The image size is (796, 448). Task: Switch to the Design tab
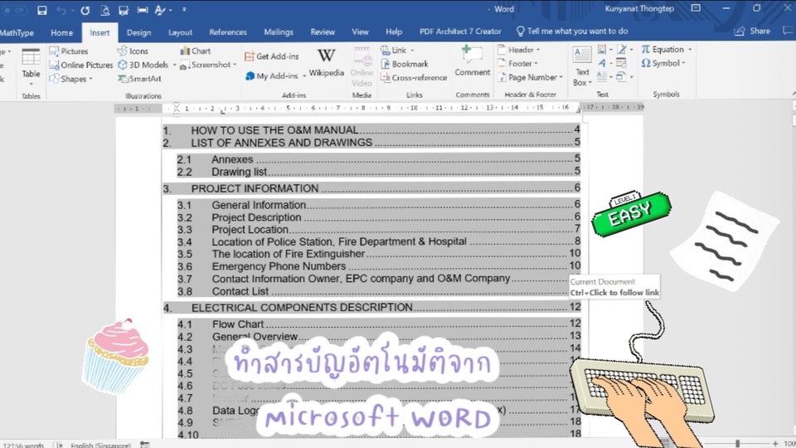[138, 32]
